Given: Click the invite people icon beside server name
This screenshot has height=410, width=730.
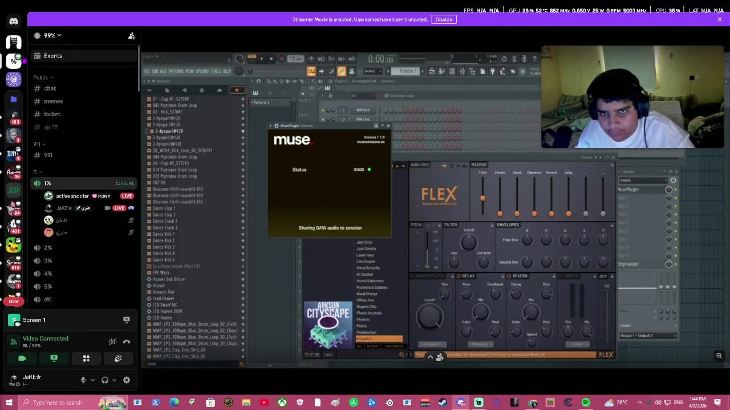Looking at the screenshot, I should coord(132,35).
